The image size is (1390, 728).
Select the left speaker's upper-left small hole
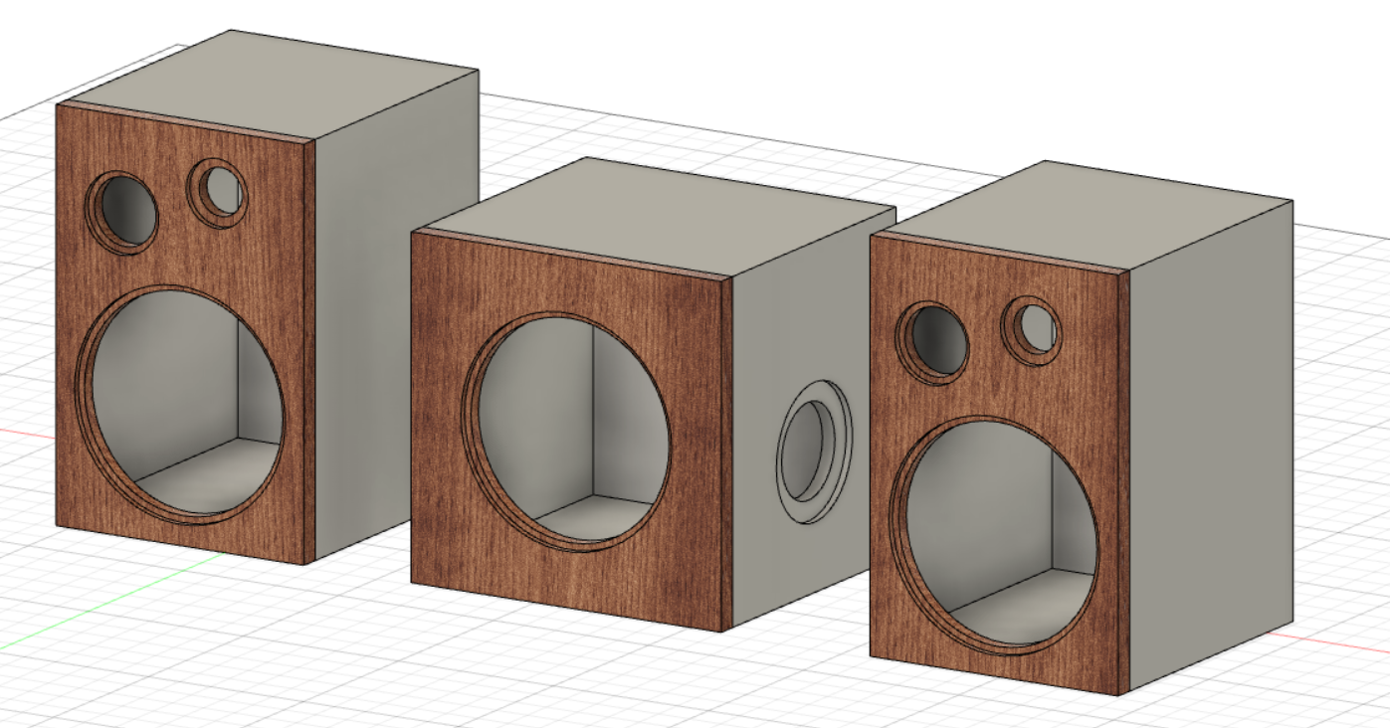click(x=123, y=212)
